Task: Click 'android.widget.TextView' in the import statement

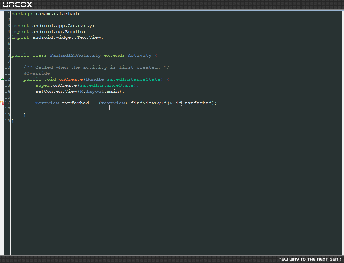Action: point(66,37)
